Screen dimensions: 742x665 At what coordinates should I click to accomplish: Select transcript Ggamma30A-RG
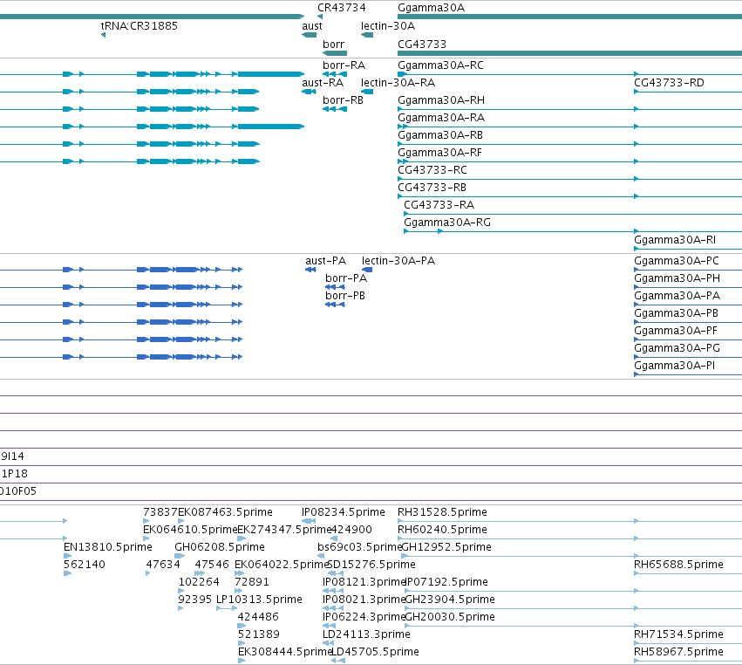coord(447,223)
